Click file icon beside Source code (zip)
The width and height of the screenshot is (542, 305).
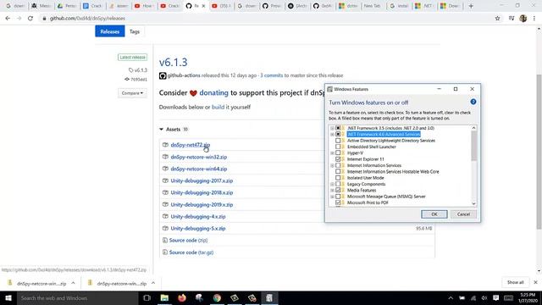(x=165, y=241)
